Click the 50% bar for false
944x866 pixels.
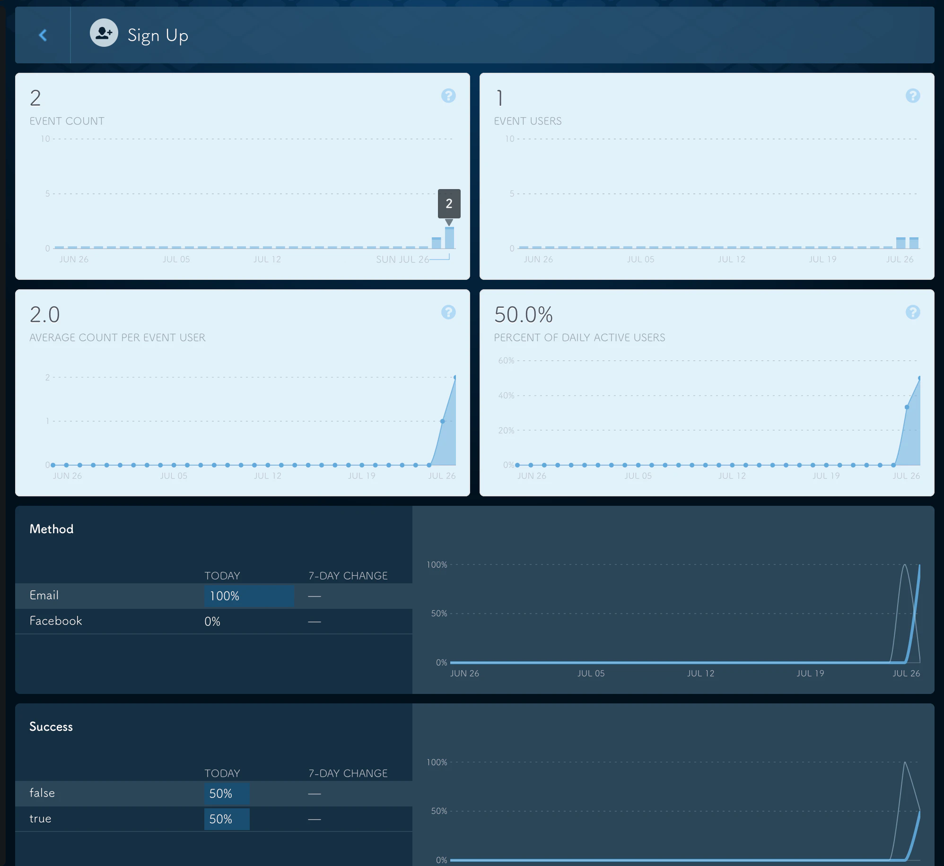227,794
